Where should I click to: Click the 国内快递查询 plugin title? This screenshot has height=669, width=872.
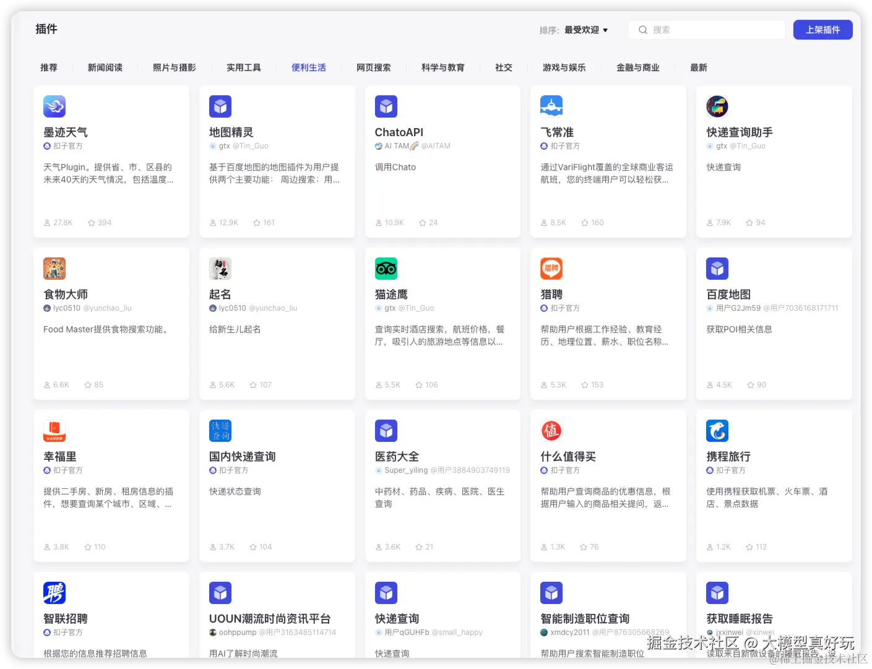coord(243,457)
